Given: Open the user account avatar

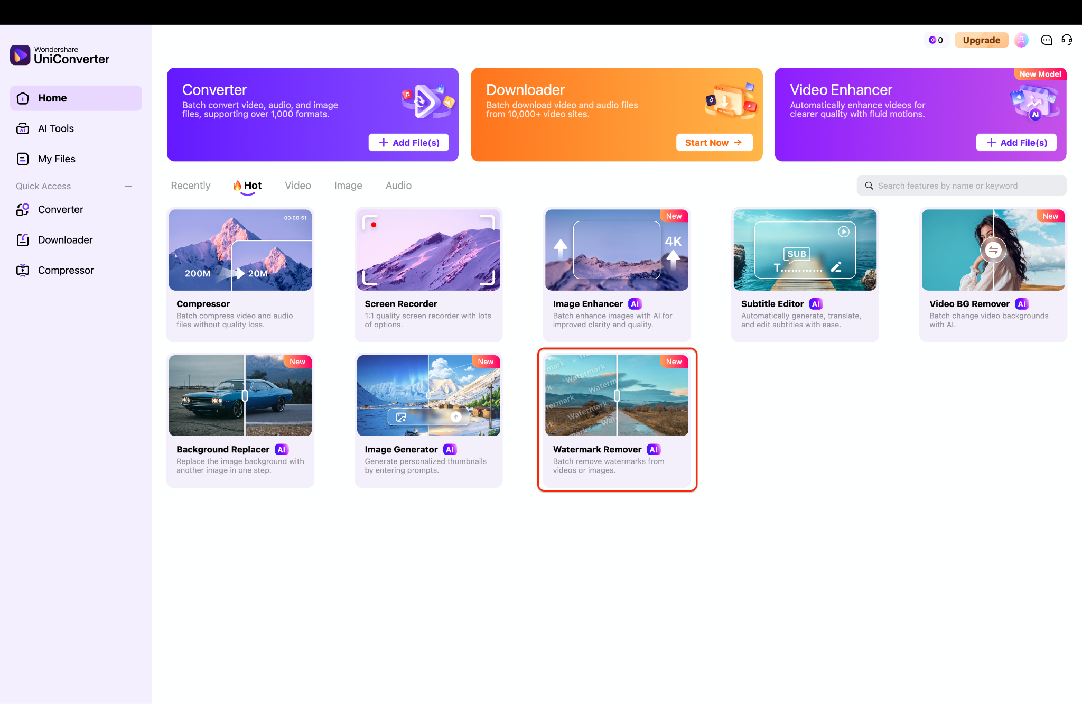Looking at the screenshot, I should pos(1021,40).
